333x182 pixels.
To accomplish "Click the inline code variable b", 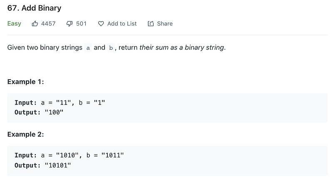I will coord(111,47).
